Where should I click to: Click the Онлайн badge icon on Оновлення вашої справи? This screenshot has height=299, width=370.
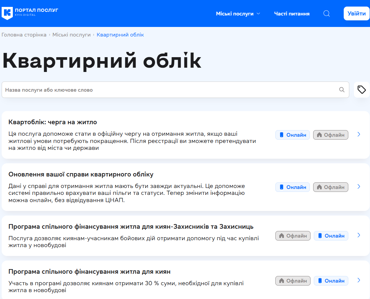point(281,187)
